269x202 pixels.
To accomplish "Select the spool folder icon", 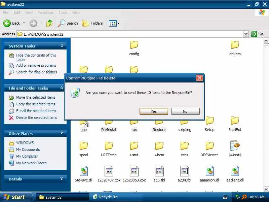I will pos(83,146).
